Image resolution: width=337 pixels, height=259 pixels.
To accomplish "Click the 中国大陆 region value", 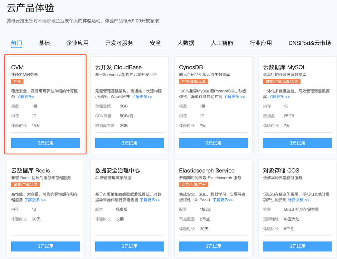I will 292,219.
